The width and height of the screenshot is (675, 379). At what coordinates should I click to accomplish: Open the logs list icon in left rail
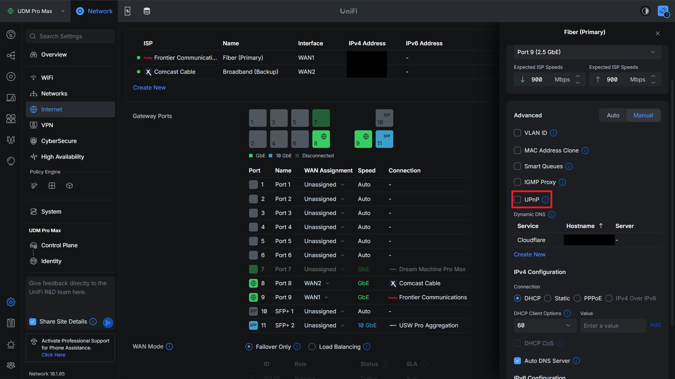[x=11, y=323]
